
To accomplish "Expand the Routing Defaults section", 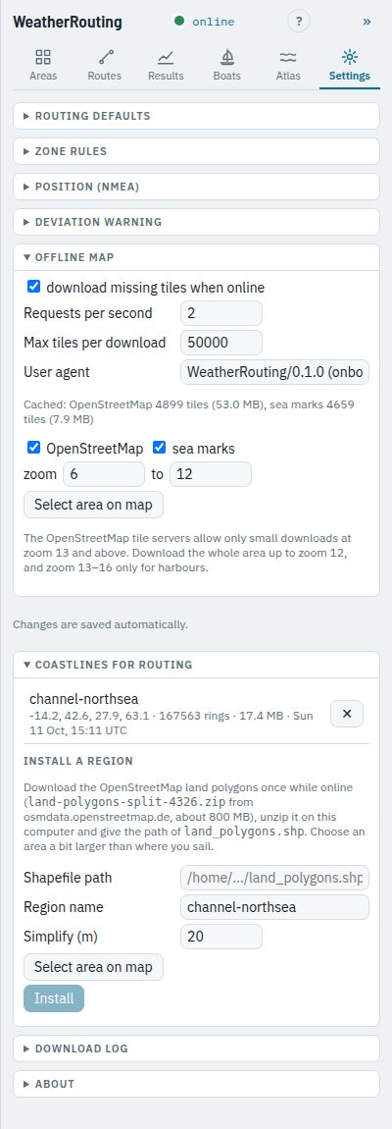I will pyautogui.click(x=196, y=116).
